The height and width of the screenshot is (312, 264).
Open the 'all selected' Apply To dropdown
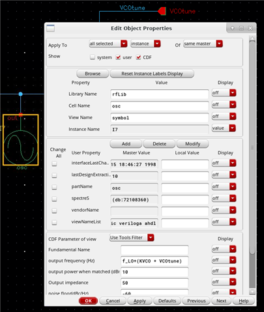[108, 44]
